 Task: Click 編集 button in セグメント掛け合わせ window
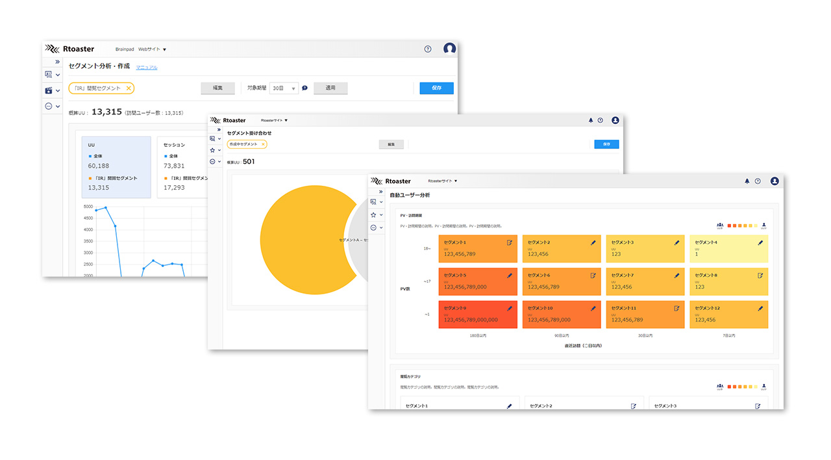pyautogui.click(x=391, y=144)
